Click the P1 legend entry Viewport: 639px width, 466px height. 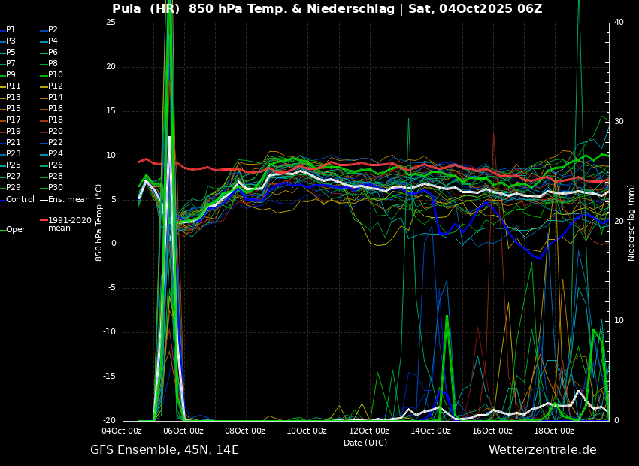coord(11,30)
